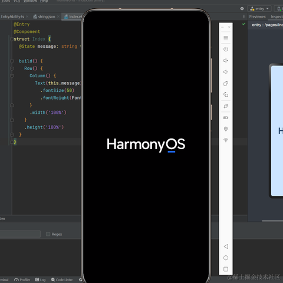Collapse the struct Index code block
The image size is (283, 283).
pyautogui.click(x=12, y=39)
